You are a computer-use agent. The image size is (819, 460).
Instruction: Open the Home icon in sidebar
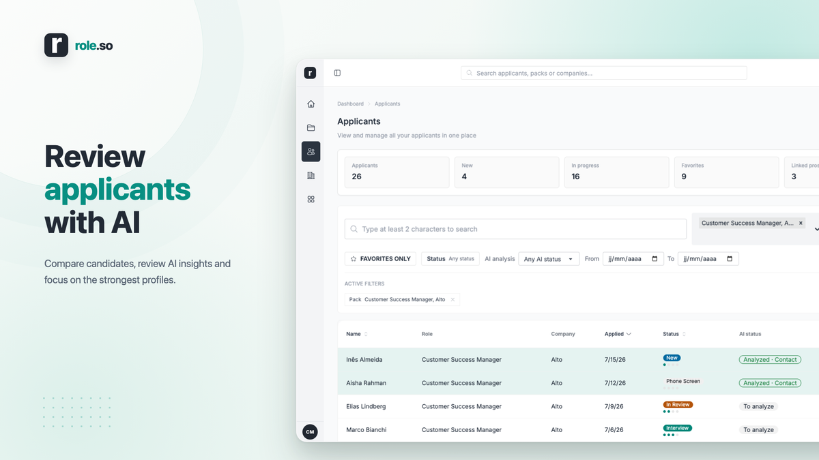point(311,104)
